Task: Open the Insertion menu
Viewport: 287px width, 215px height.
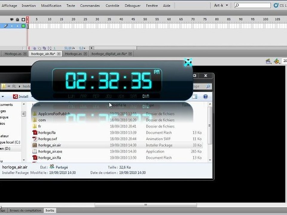Action: pos(29,6)
